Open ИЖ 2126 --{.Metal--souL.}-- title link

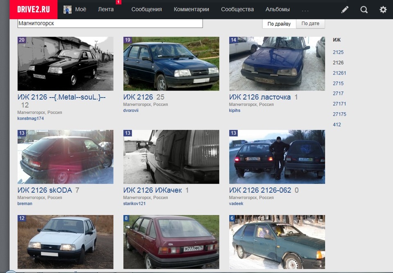pos(62,97)
